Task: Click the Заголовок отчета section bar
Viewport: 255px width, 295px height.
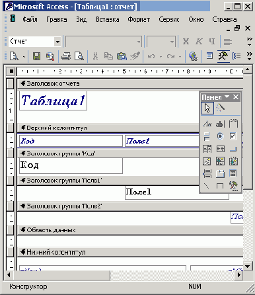Action: point(130,84)
